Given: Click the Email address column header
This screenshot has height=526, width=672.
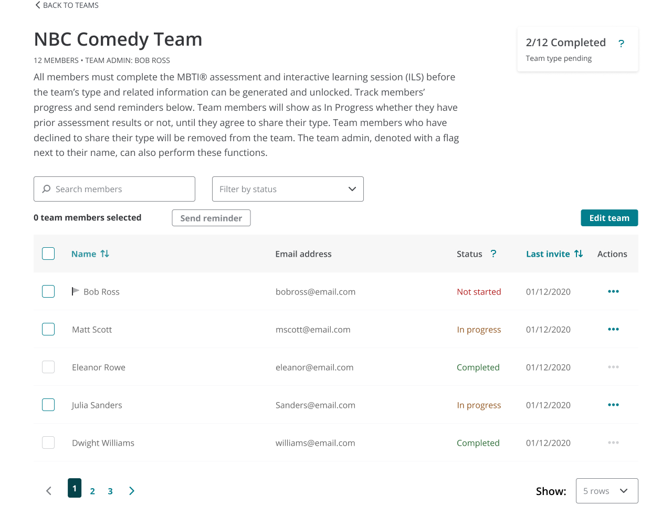Looking at the screenshot, I should coord(303,254).
